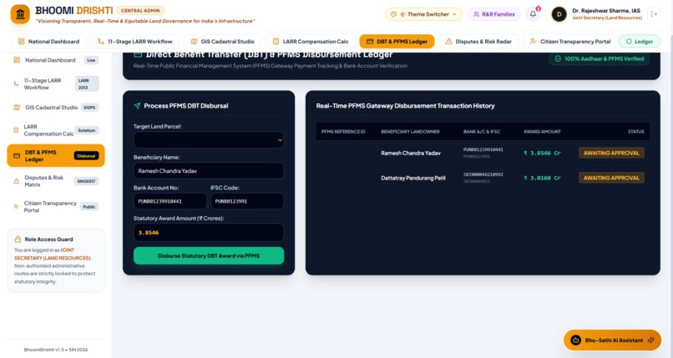Click sidebar National Dashboard grid icon

pos(17,60)
